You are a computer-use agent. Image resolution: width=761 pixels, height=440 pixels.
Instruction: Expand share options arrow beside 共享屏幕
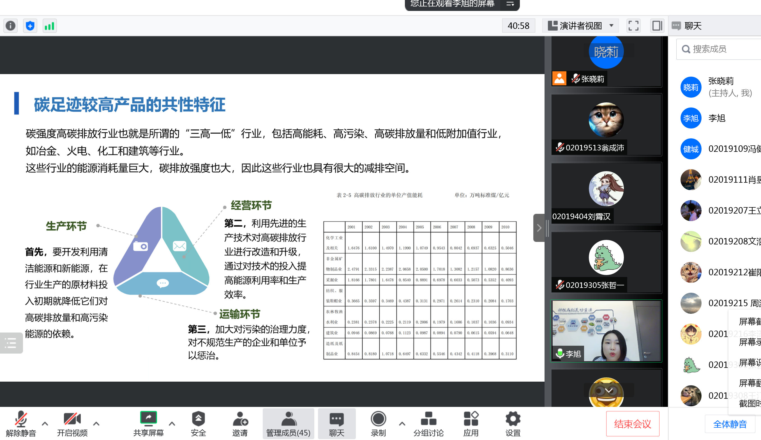click(x=172, y=424)
